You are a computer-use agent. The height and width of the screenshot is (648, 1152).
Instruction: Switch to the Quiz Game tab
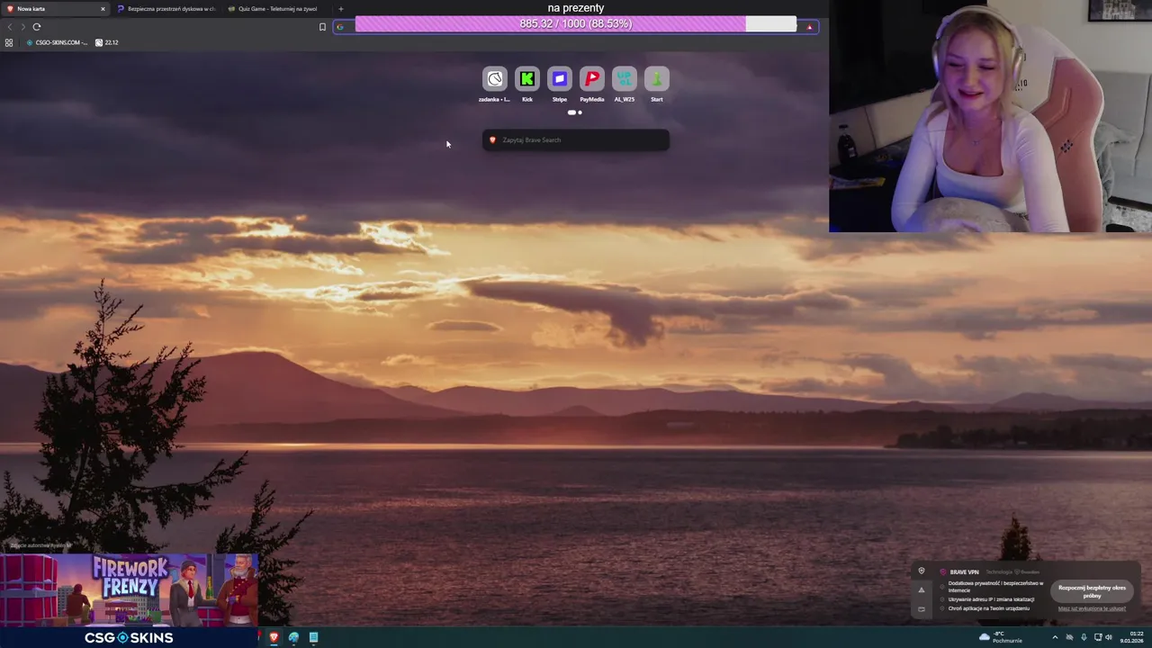coord(276,9)
